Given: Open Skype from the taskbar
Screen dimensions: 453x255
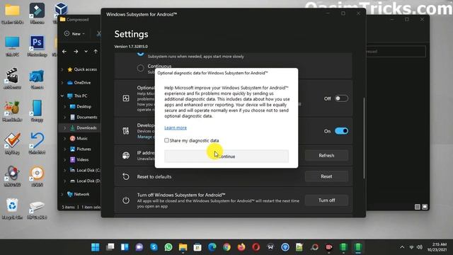Looking at the screenshot, I should click(x=154, y=247).
